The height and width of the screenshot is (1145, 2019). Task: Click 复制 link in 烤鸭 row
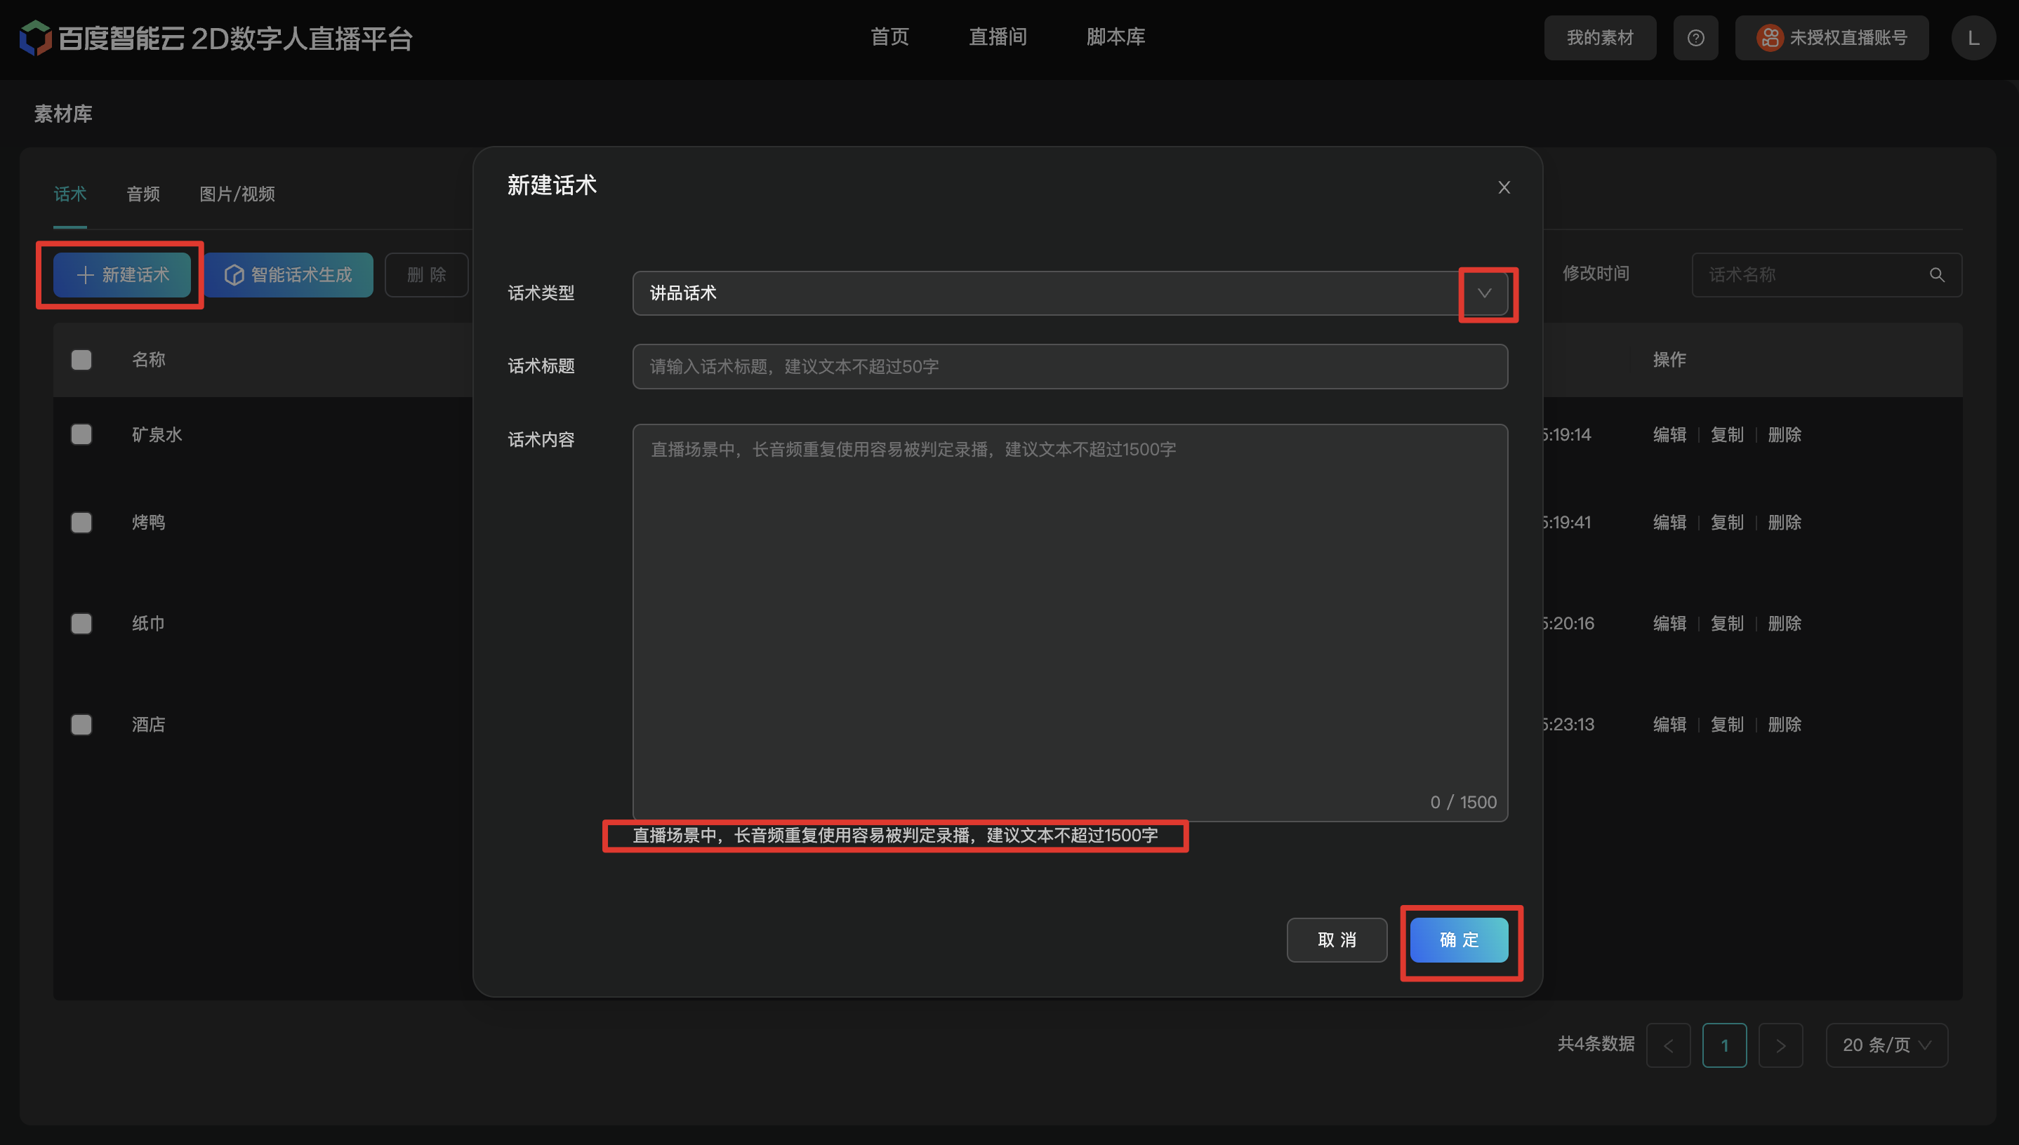click(1727, 522)
